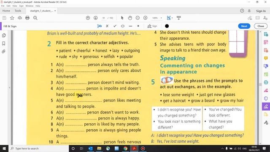
Task: Open the Comment tool in right pane
Action: tap(266, 58)
